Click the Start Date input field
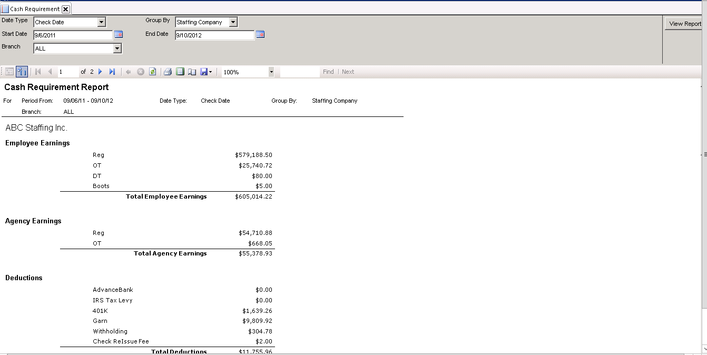 (73, 35)
